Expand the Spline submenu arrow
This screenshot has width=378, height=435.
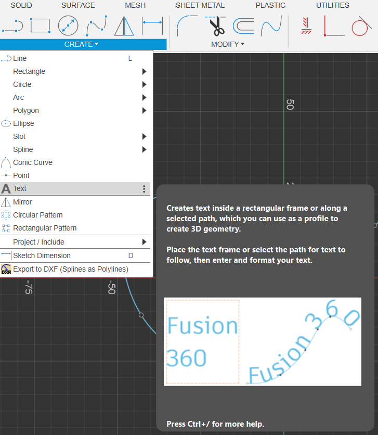[x=144, y=149]
